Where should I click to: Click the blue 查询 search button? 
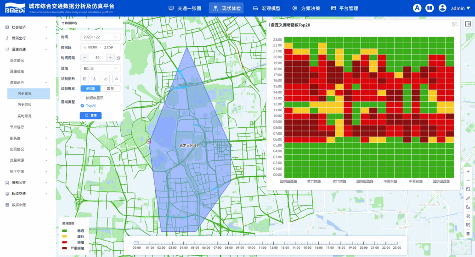click(x=90, y=115)
